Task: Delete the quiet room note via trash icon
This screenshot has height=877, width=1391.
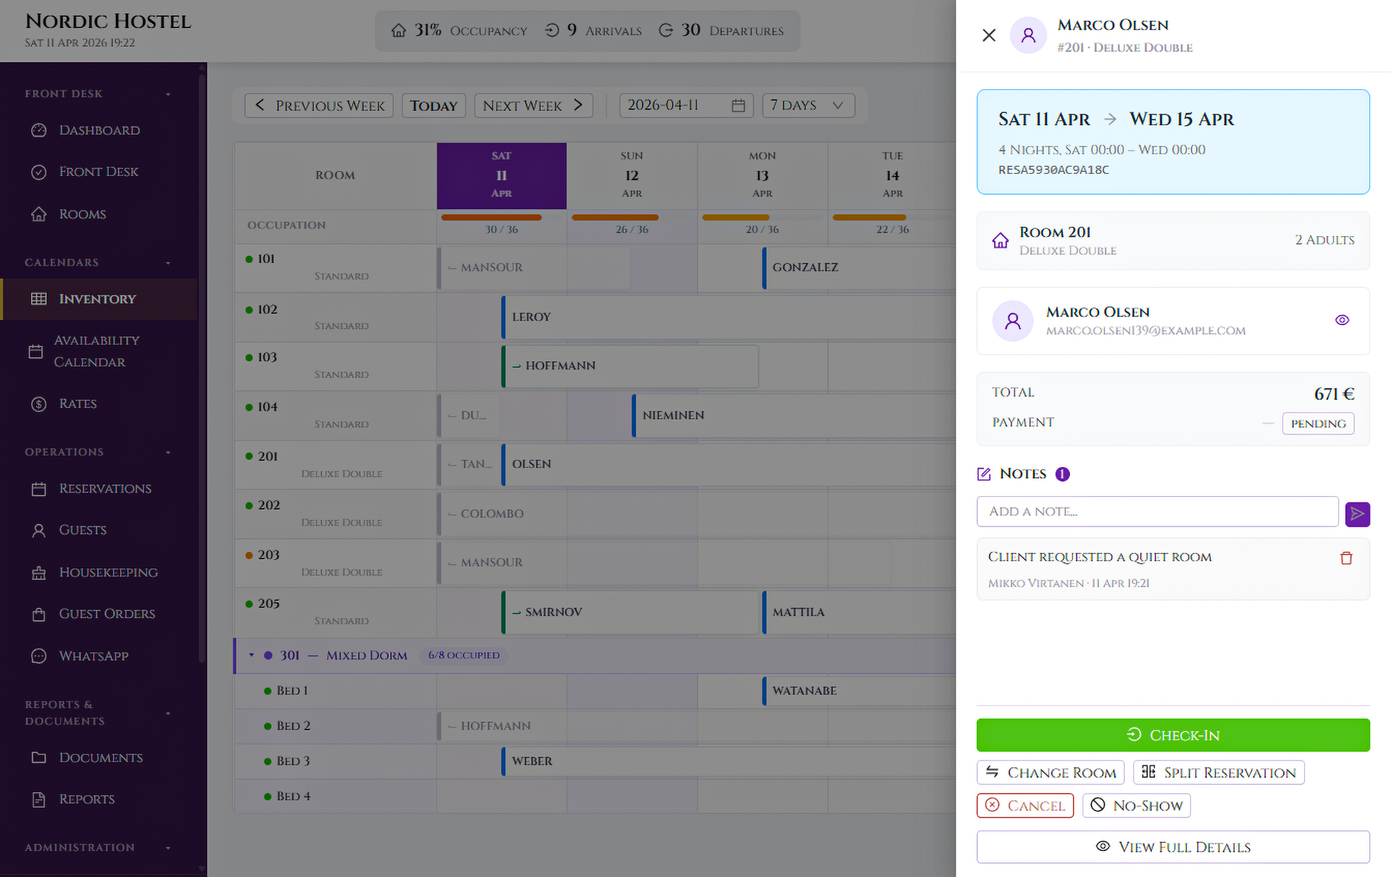Action: 1346,558
